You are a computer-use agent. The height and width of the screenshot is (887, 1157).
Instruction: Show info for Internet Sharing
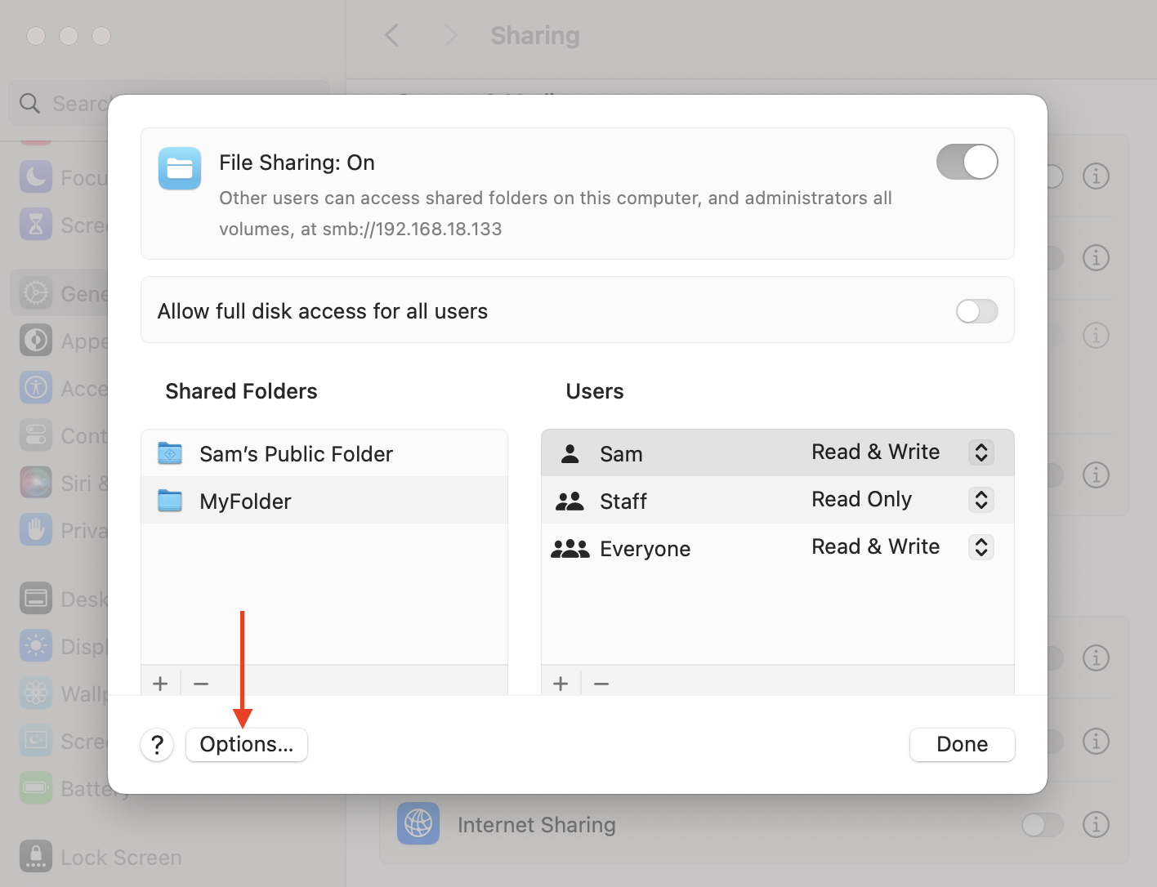coord(1096,825)
